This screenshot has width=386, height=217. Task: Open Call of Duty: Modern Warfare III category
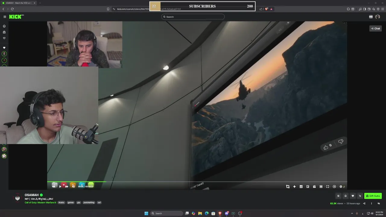coord(40,203)
